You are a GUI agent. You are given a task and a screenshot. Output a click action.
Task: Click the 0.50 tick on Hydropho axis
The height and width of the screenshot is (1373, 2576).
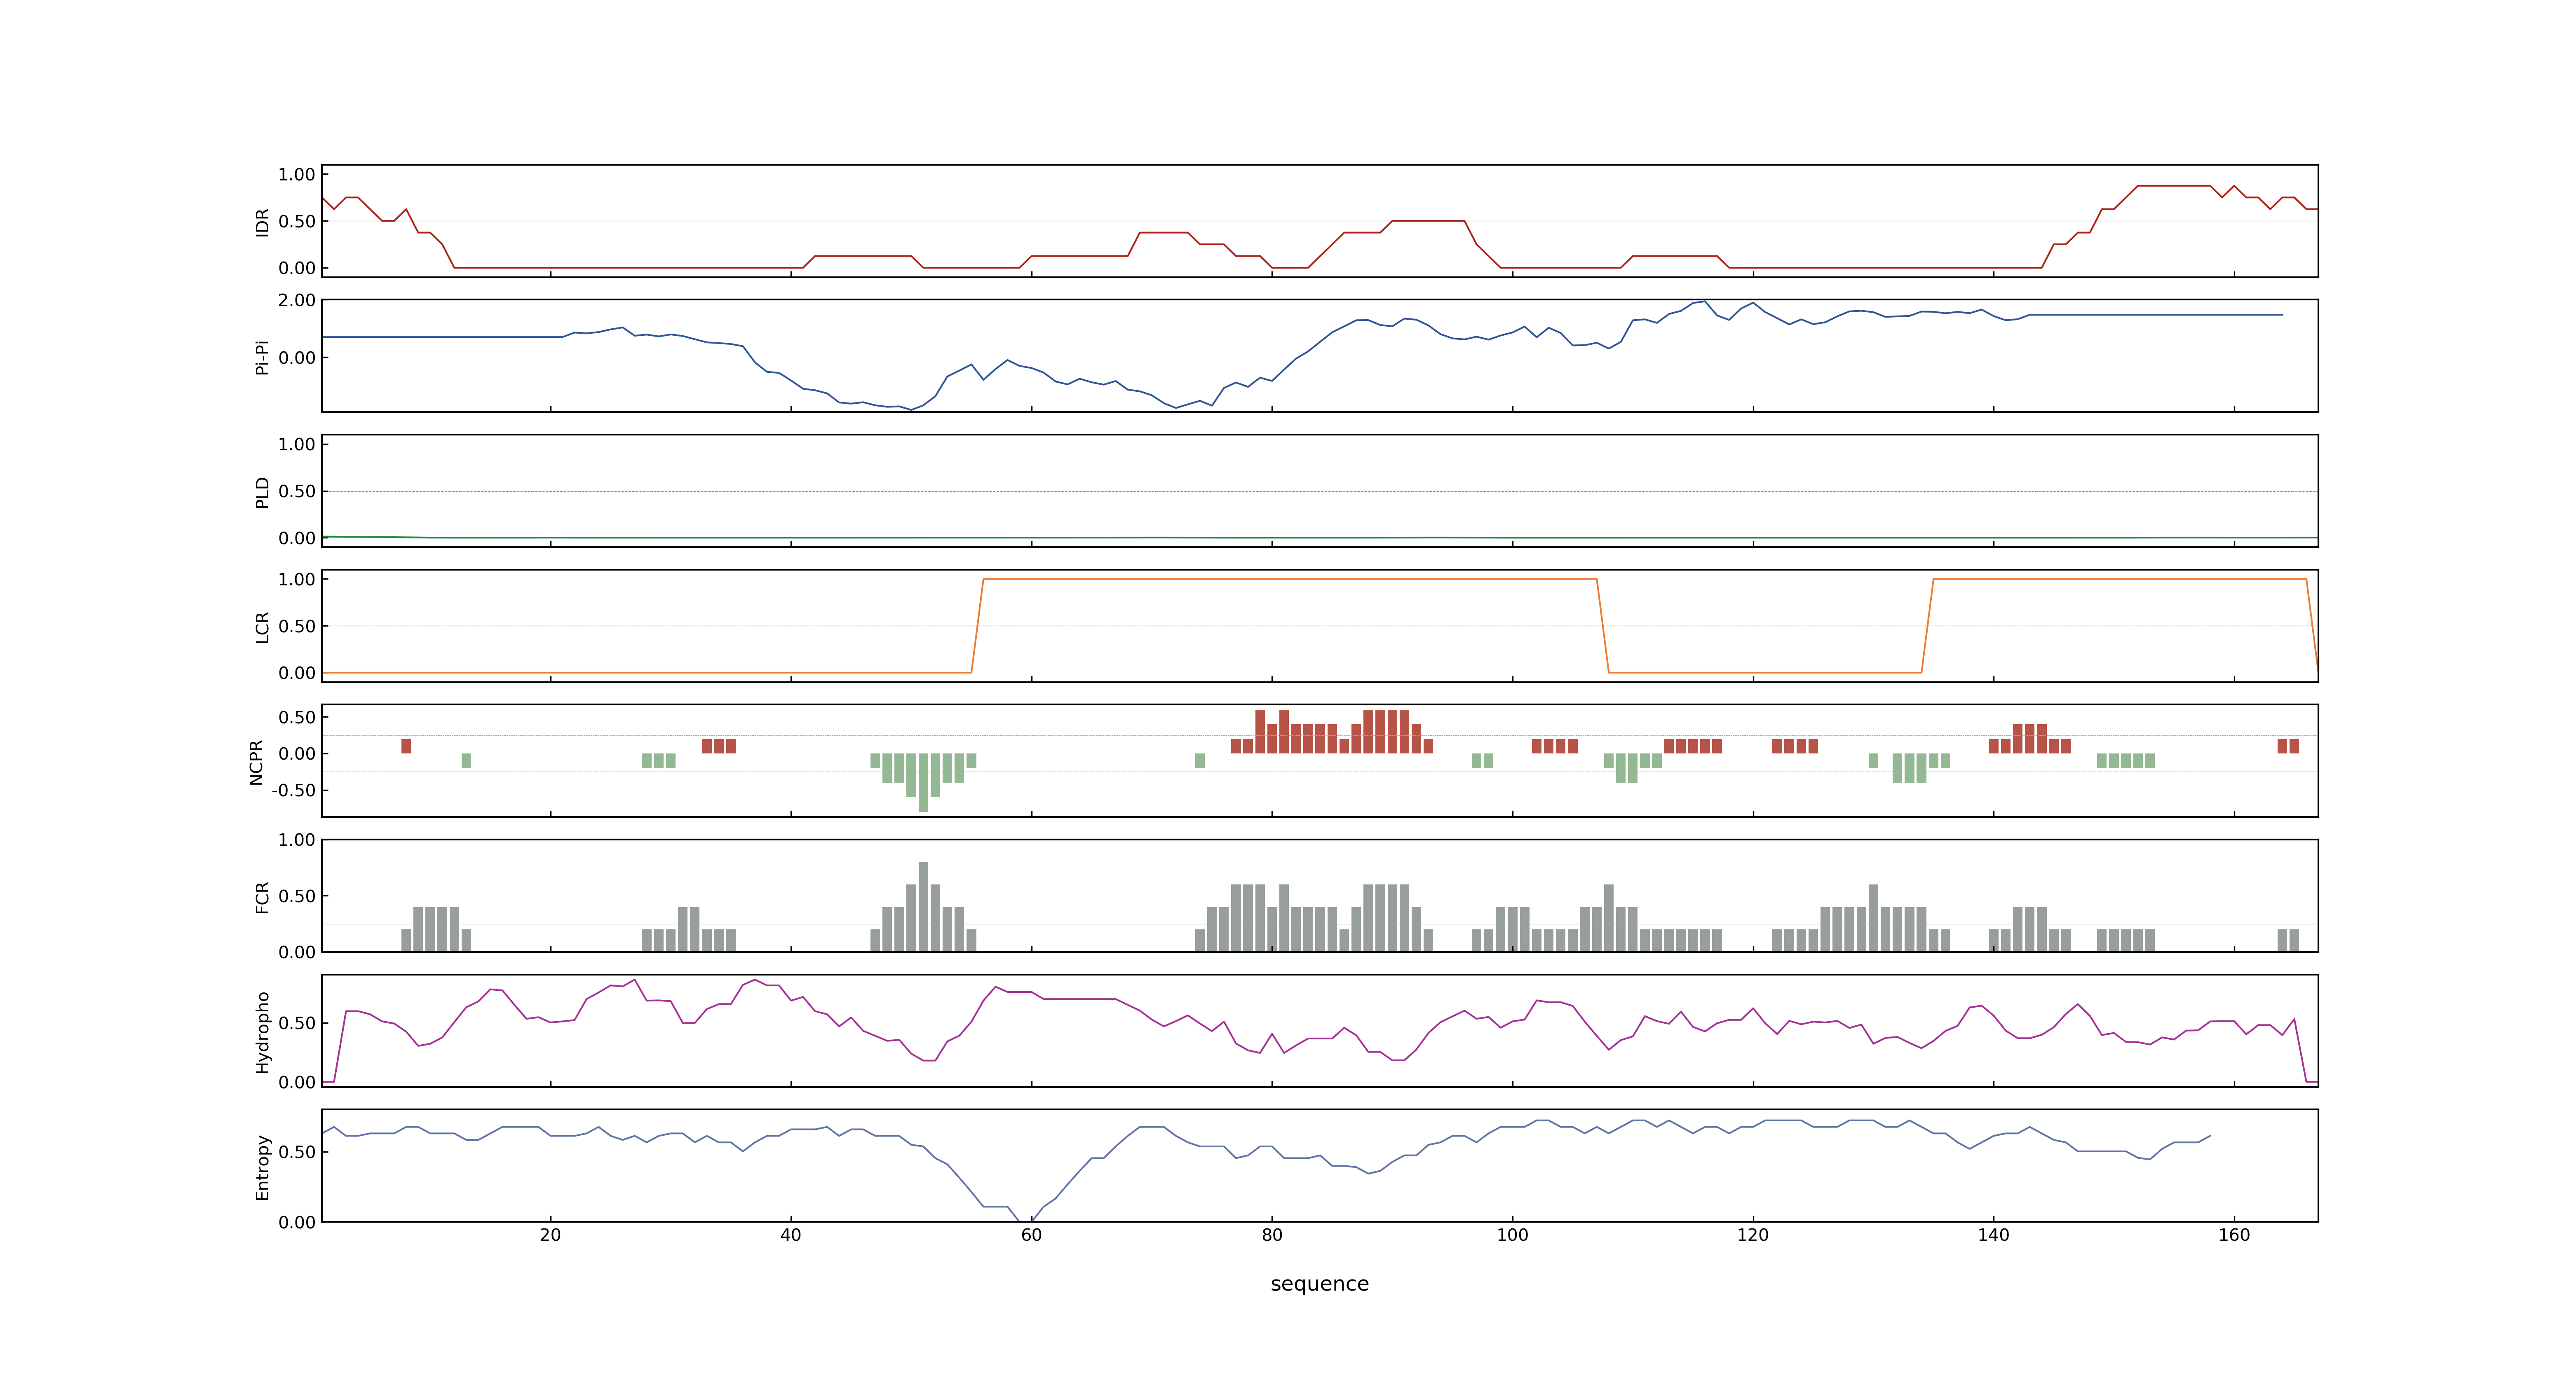click(x=297, y=1022)
